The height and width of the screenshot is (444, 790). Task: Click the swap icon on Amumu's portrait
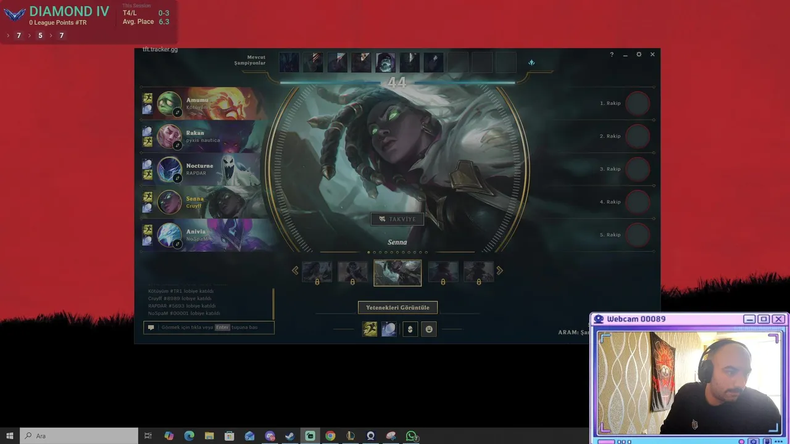point(177,112)
